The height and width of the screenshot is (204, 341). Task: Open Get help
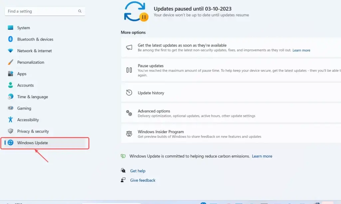click(x=138, y=170)
